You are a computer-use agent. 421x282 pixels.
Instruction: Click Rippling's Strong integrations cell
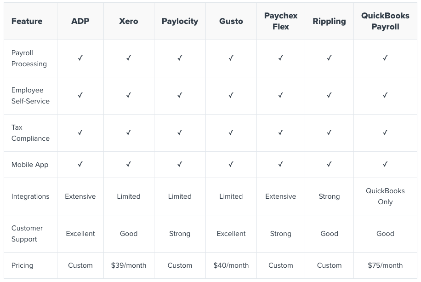[x=329, y=196]
